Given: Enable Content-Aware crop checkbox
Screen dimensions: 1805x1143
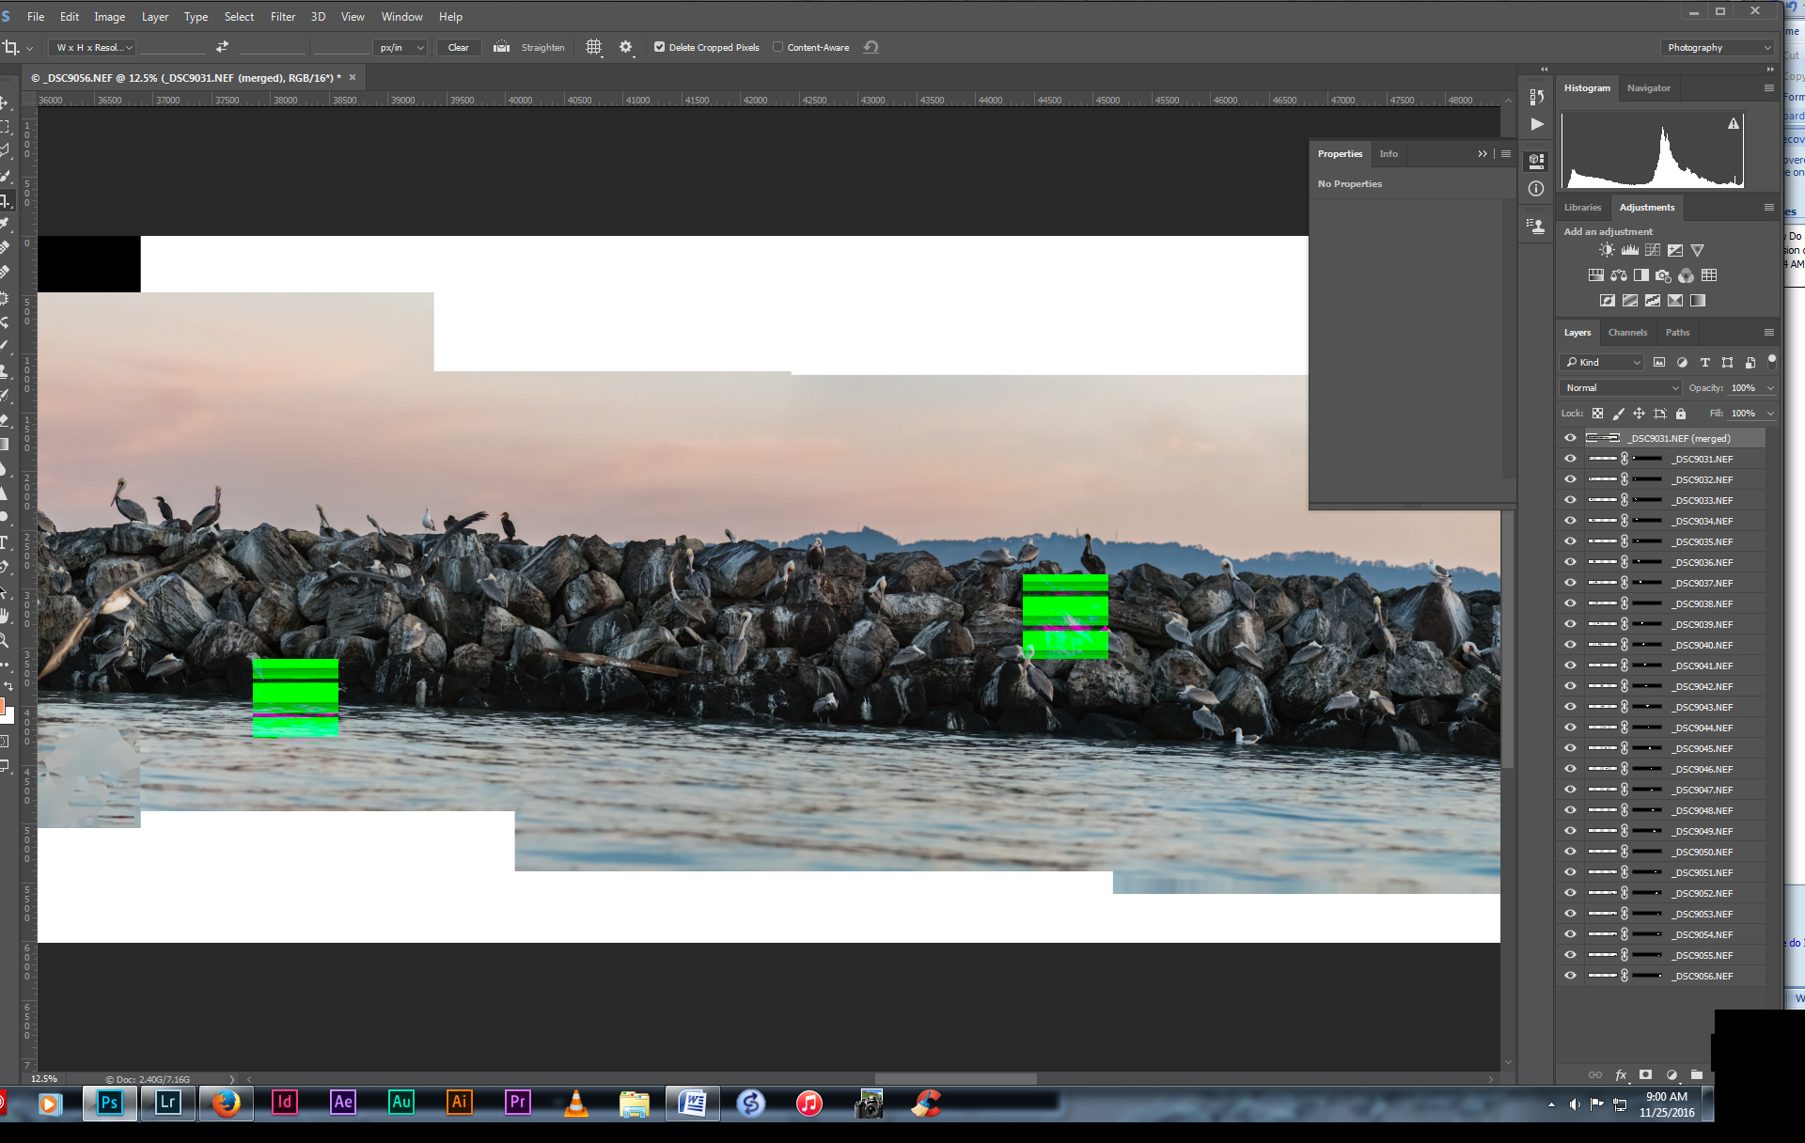Looking at the screenshot, I should coord(777,47).
